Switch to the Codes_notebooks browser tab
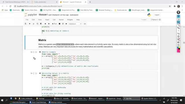This screenshot has width=185, height=104. point(44,2)
